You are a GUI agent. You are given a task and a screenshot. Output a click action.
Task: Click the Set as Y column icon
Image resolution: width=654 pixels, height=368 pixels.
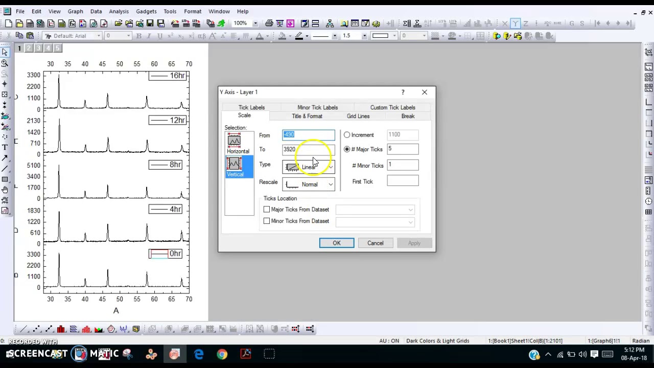point(515,23)
